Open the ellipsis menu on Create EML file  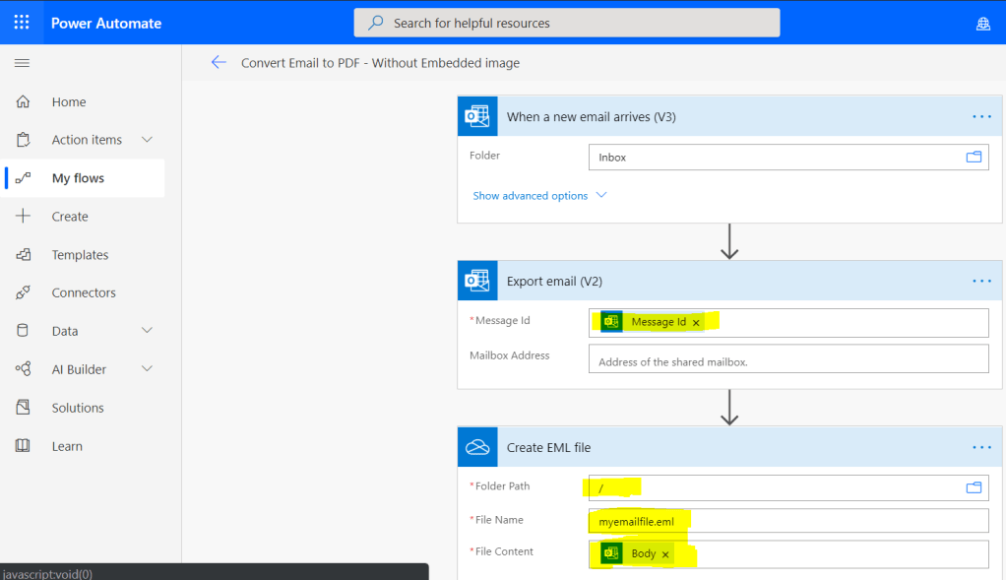(x=980, y=447)
